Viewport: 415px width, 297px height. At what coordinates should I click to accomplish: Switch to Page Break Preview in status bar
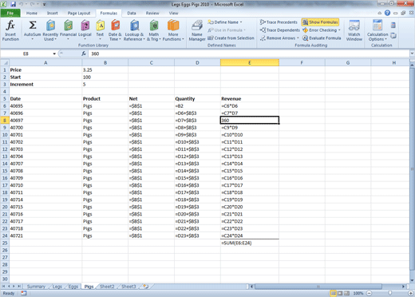pyautogui.click(x=346, y=293)
